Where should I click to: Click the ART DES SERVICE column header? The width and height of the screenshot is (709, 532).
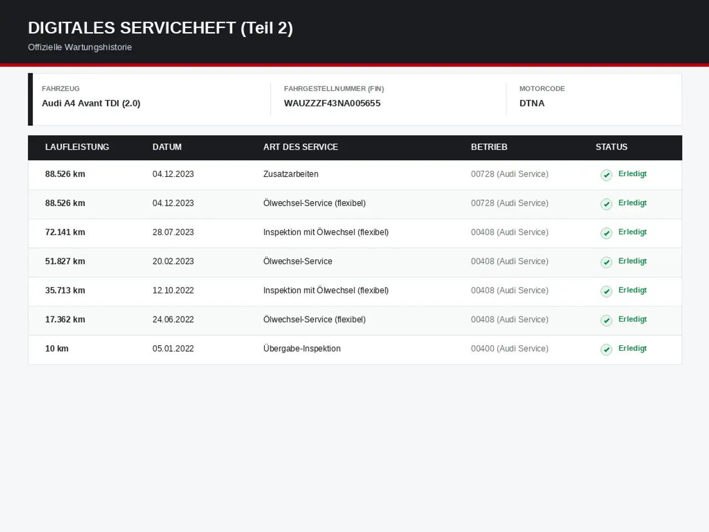point(300,147)
